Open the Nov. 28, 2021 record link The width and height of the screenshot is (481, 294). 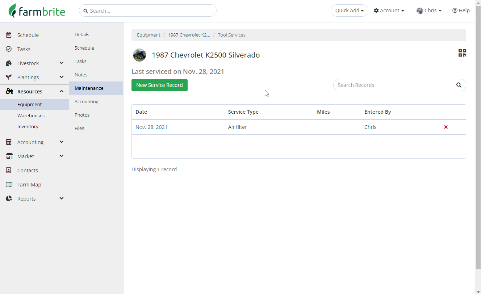pos(151,127)
